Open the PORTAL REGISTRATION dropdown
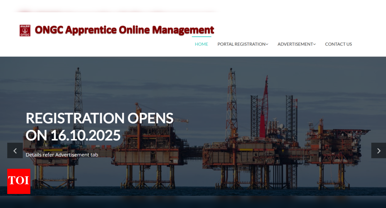This screenshot has height=208, width=386. (241, 44)
